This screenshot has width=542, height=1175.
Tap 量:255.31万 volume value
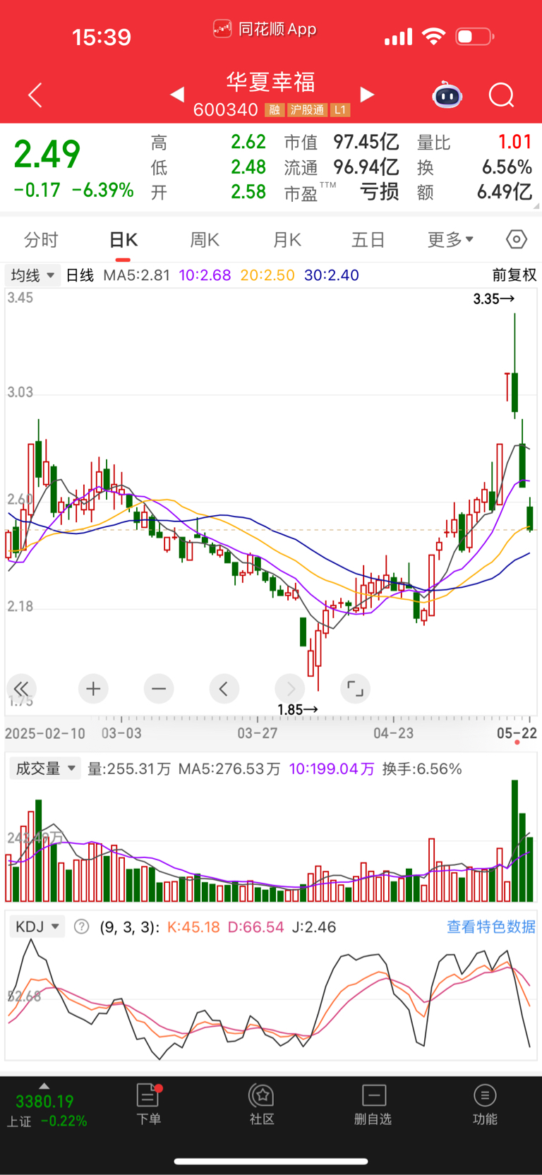tap(129, 769)
